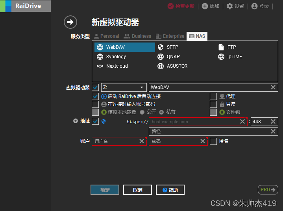
Task: Click 设置 text in top bar
Action: coord(239,6)
